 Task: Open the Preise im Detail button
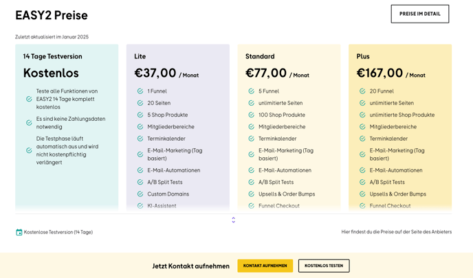(420, 14)
